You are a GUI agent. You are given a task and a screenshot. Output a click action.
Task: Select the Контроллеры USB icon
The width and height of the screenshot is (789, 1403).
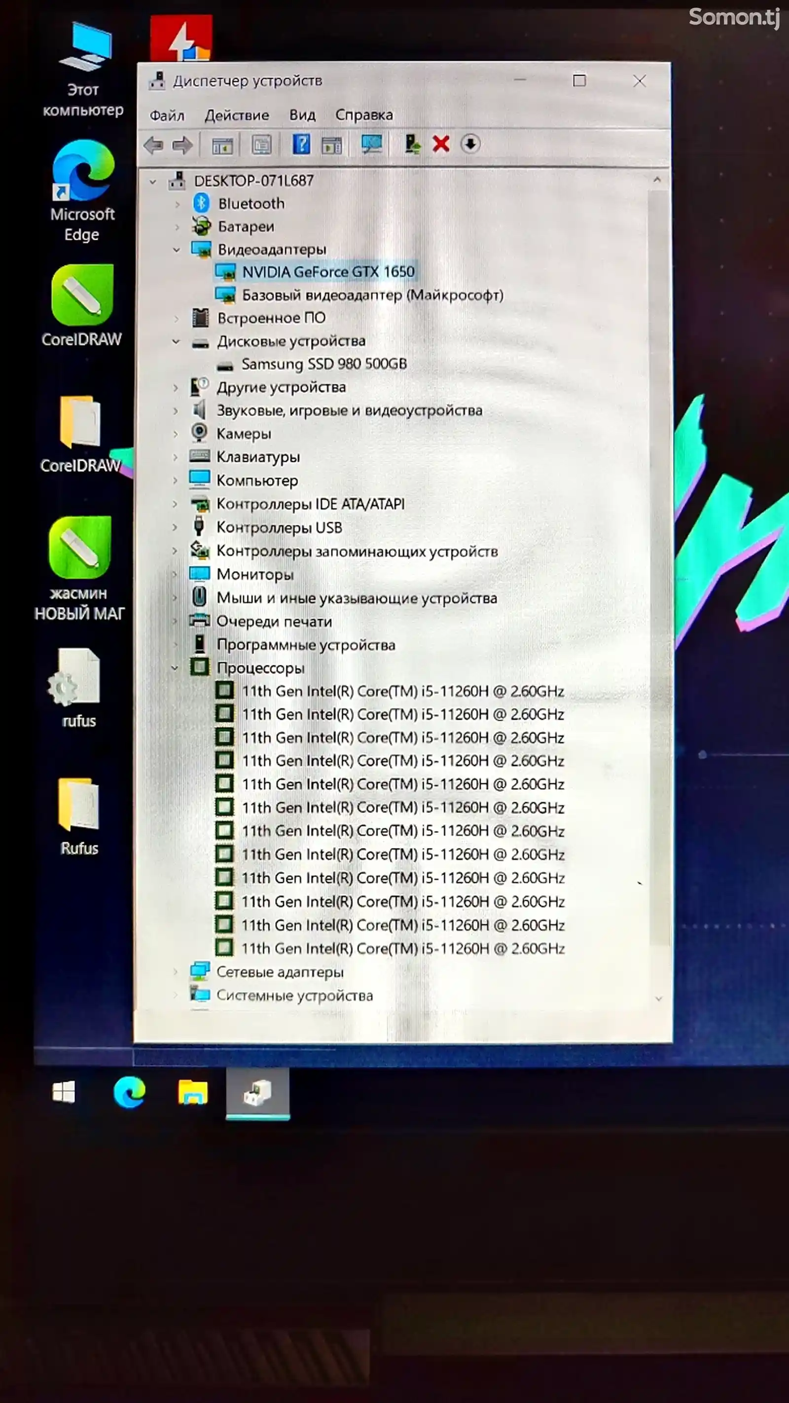click(199, 527)
